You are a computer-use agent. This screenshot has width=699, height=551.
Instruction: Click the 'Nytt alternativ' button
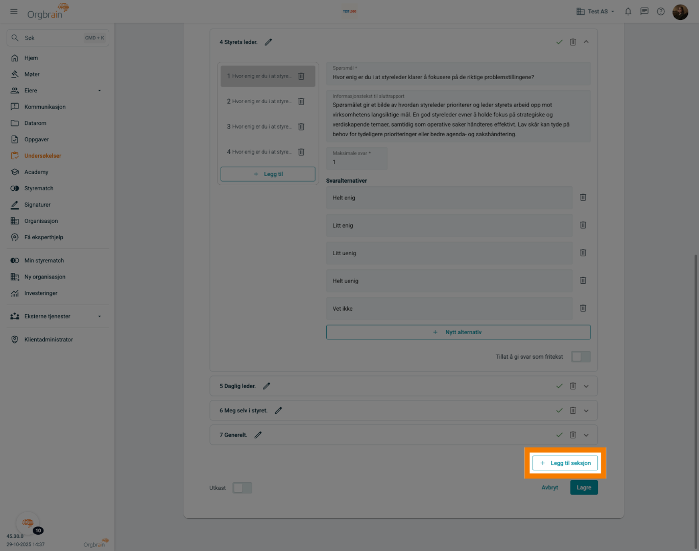coord(459,332)
